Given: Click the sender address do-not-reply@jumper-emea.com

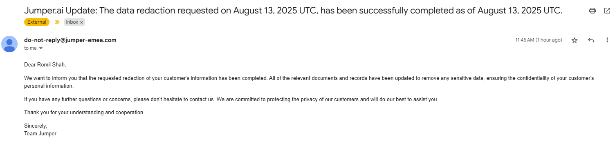Looking at the screenshot, I should point(70,40).
